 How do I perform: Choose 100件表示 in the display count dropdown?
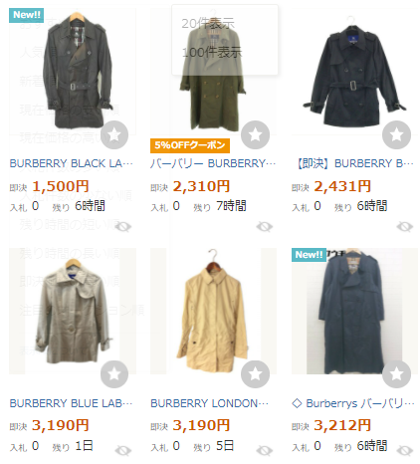click(212, 52)
